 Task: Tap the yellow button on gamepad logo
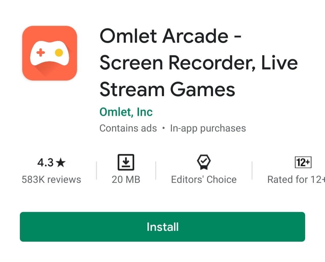coord(59,53)
